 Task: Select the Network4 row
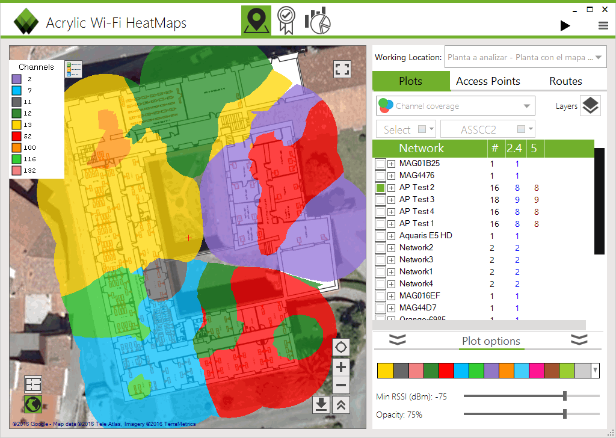click(483, 284)
